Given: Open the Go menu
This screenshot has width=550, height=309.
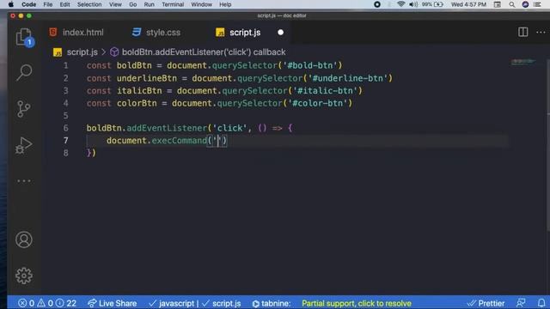Looking at the screenshot, I should (133, 4).
